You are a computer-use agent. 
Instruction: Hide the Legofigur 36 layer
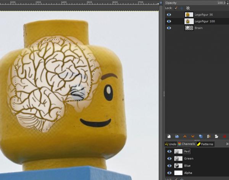click(x=169, y=15)
